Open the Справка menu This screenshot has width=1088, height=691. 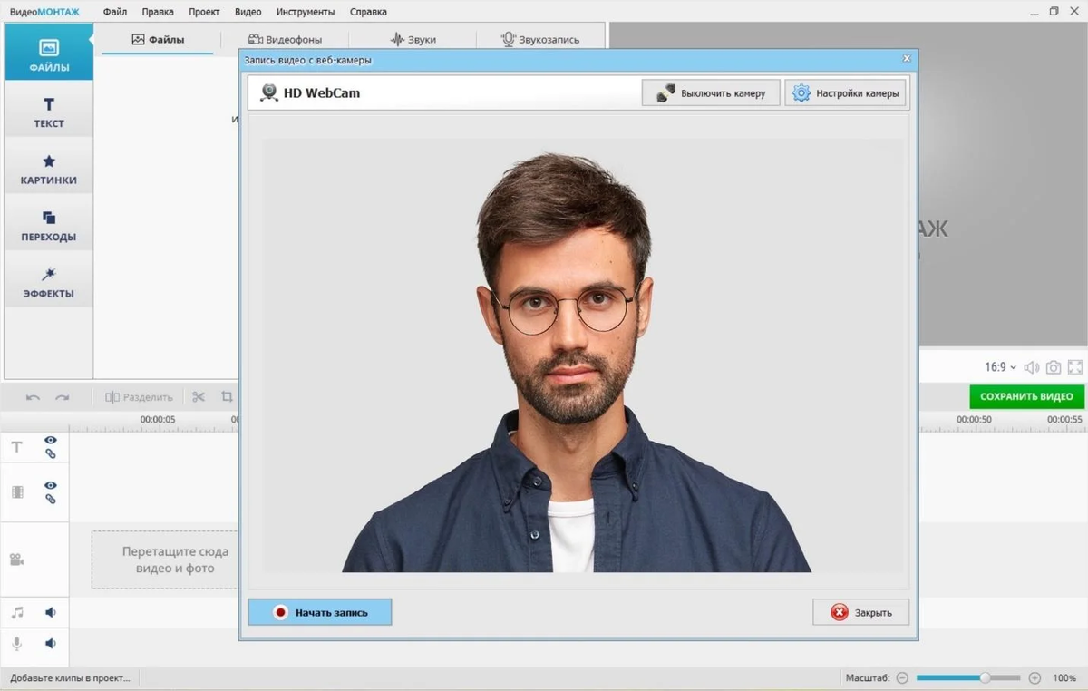pos(368,12)
